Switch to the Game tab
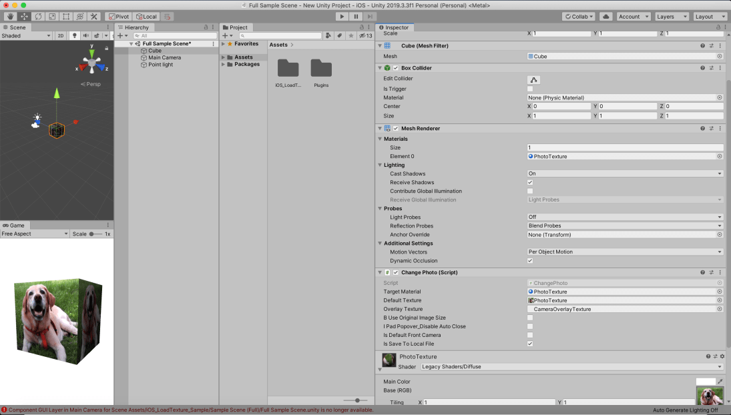The height and width of the screenshot is (415, 731). pyautogui.click(x=15, y=225)
